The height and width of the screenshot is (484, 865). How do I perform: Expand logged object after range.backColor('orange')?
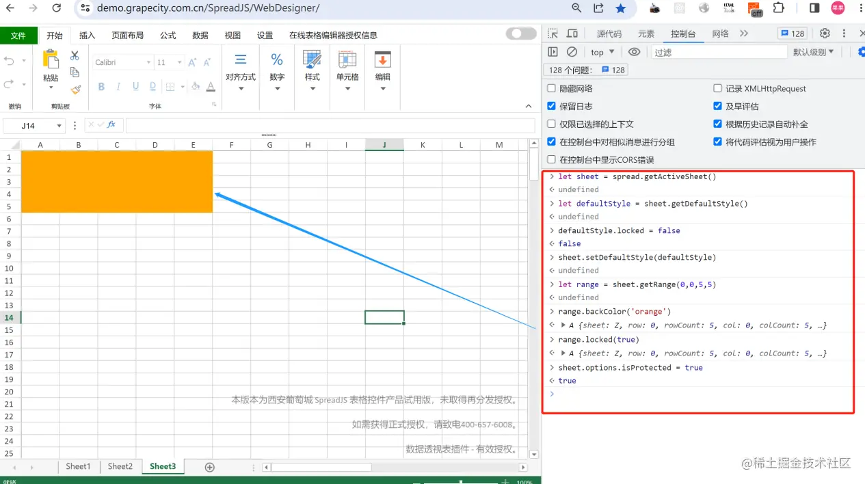(563, 325)
